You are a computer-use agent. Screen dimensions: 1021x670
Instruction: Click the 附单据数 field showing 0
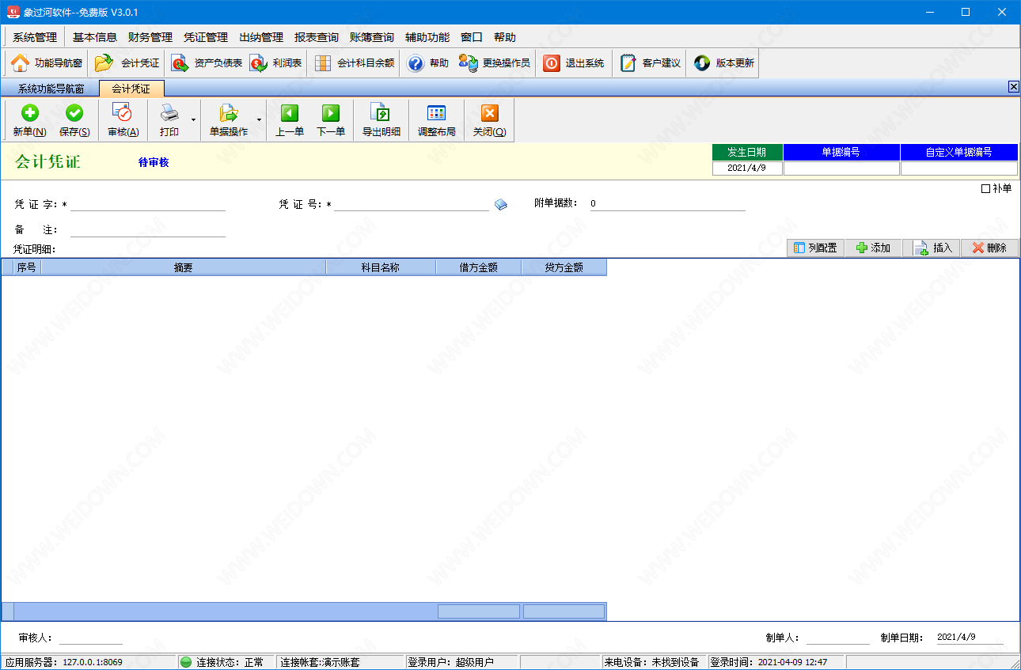pyautogui.click(x=667, y=204)
